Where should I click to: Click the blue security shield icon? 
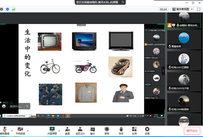(7, 9)
